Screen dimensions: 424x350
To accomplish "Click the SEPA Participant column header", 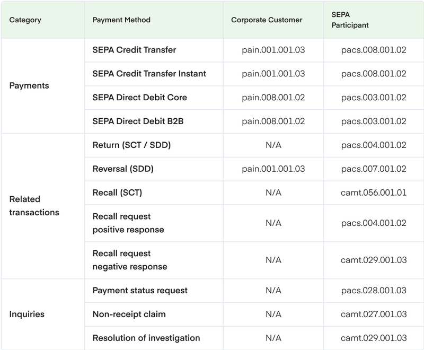I will pyautogui.click(x=347, y=20).
